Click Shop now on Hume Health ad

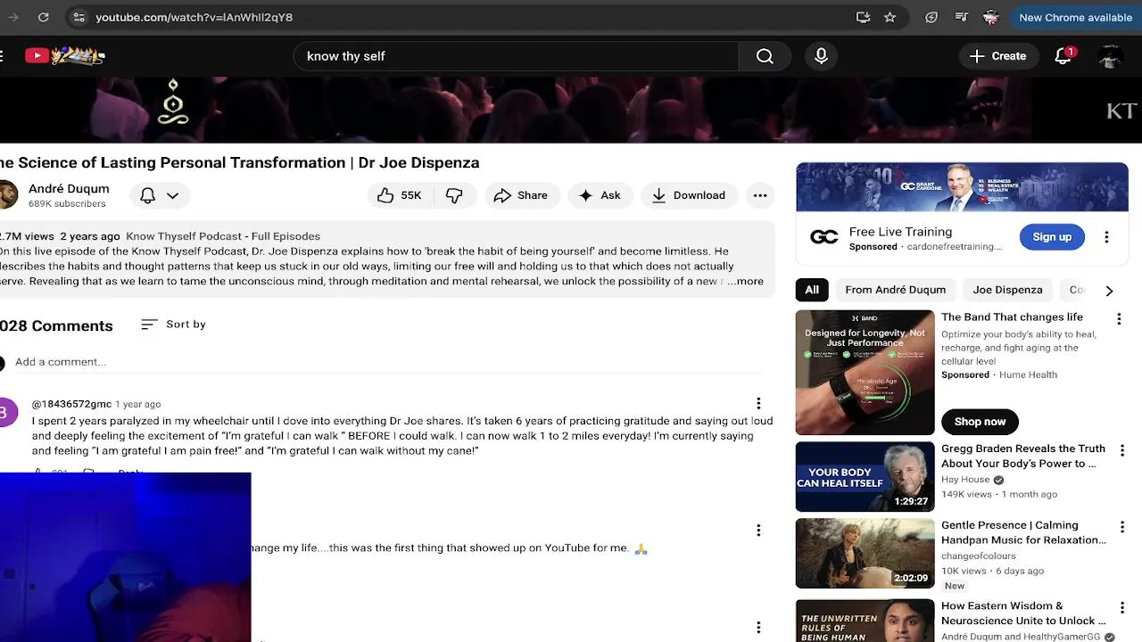pyautogui.click(x=980, y=422)
